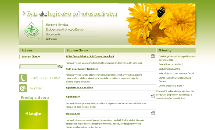Click Predaj z dvora heading

[35, 97]
